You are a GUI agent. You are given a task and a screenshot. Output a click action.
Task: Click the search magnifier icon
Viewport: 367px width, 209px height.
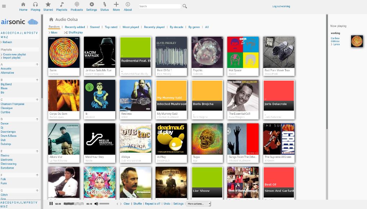pyautogui.click(x=185, y=6)
